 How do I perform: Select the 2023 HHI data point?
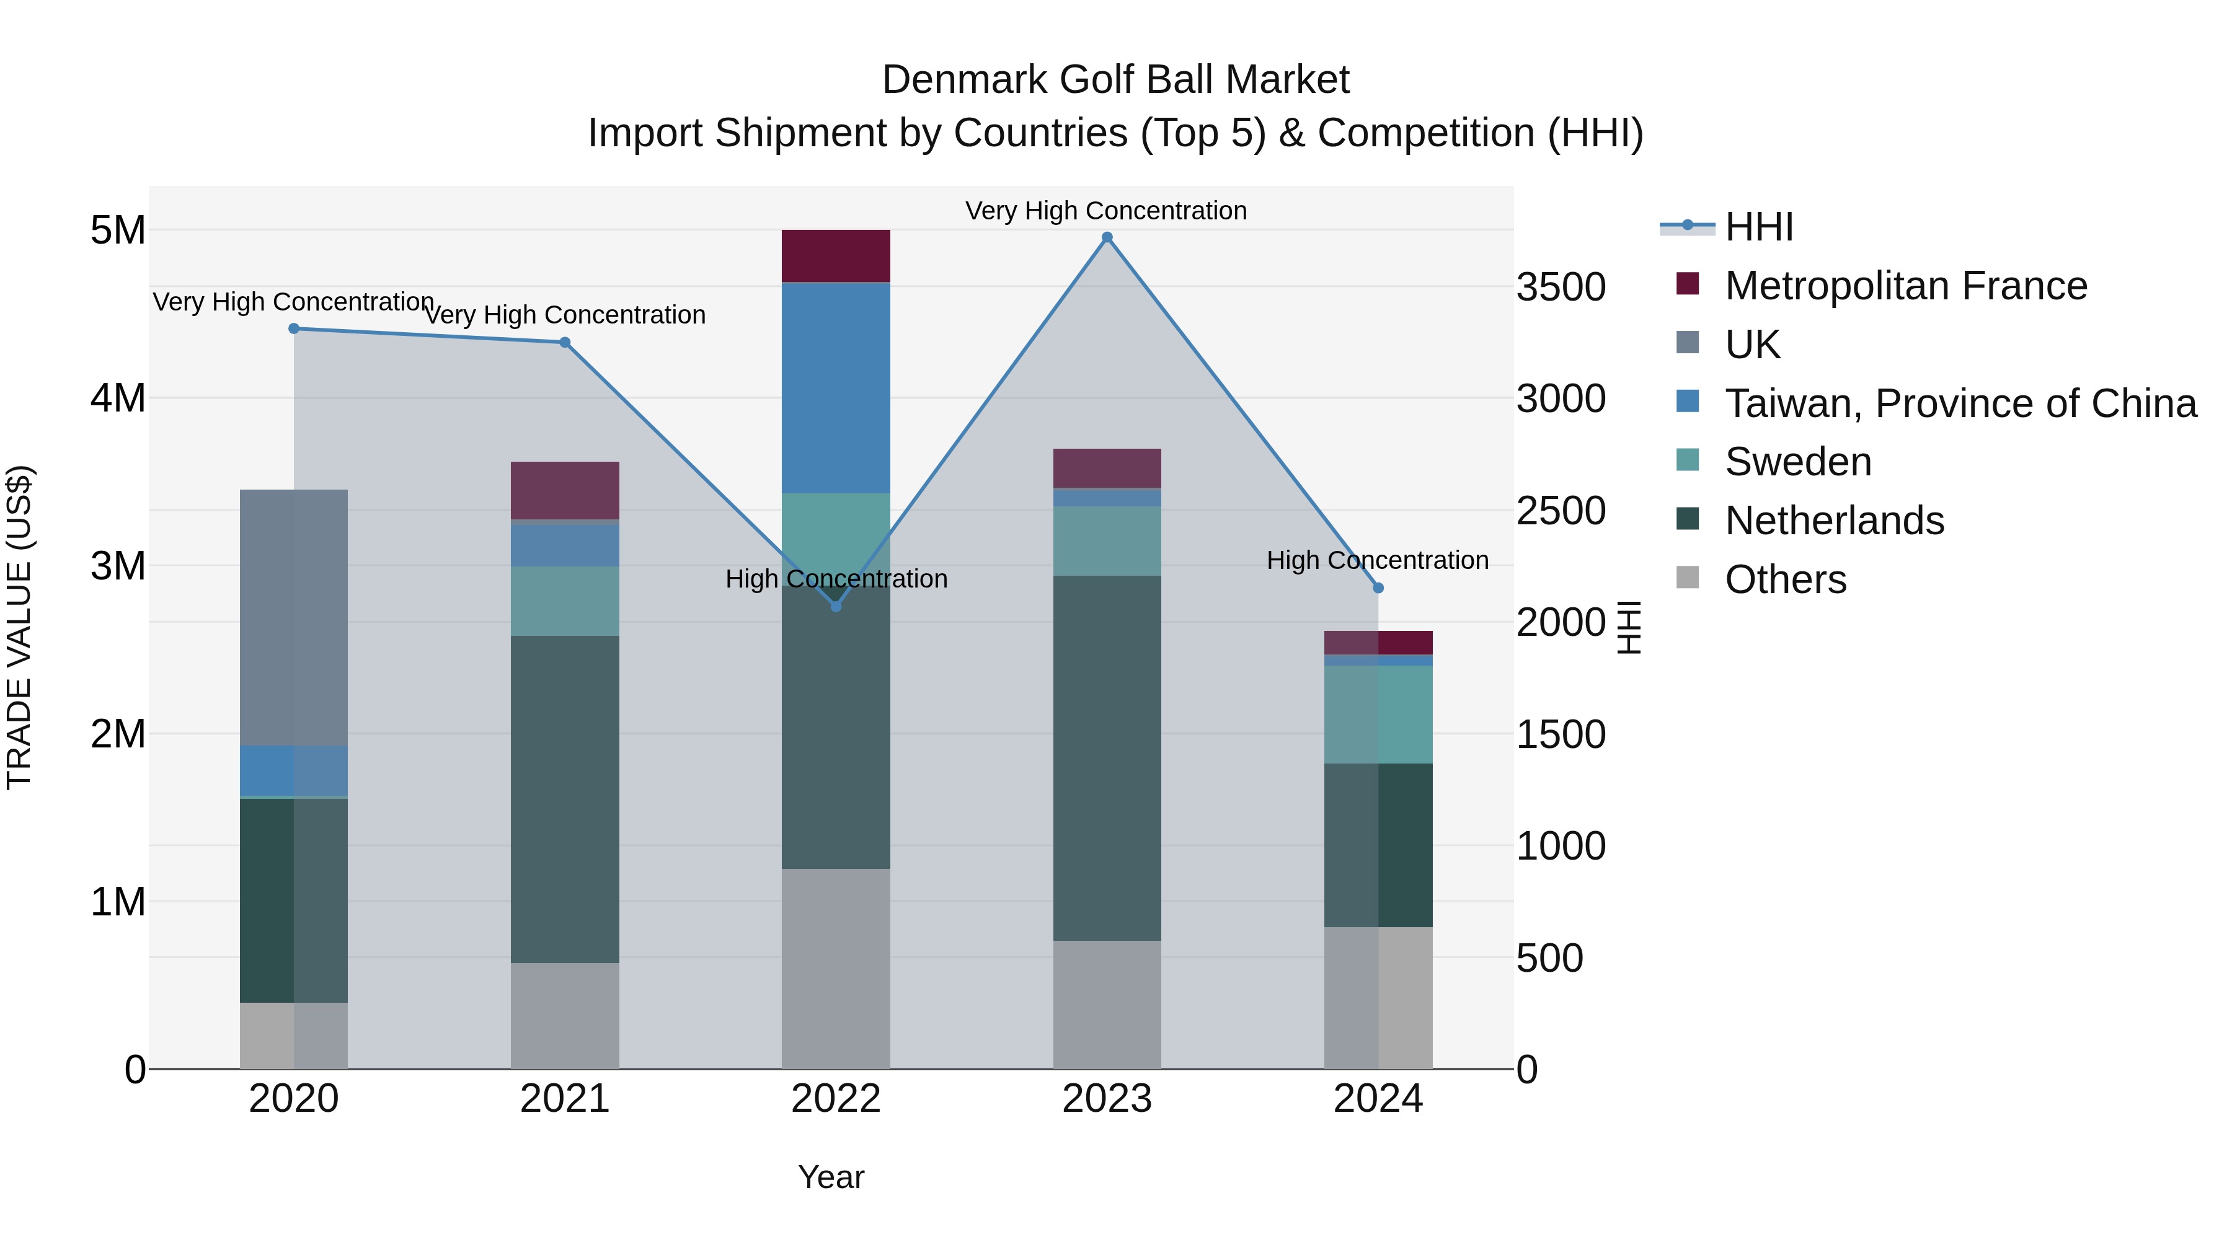pos(1107,237)
